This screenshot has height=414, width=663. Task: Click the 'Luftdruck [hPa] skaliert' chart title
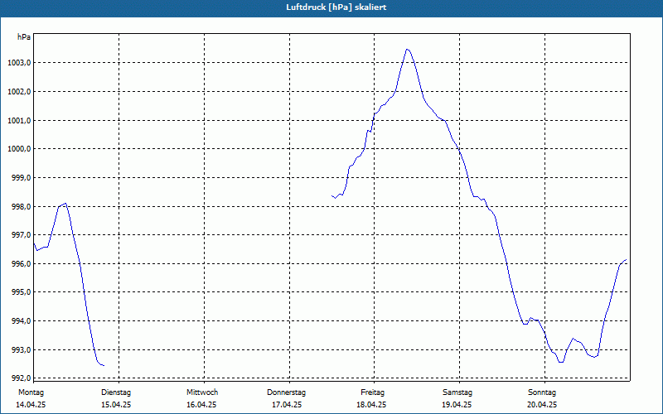(x=336, y=7)
